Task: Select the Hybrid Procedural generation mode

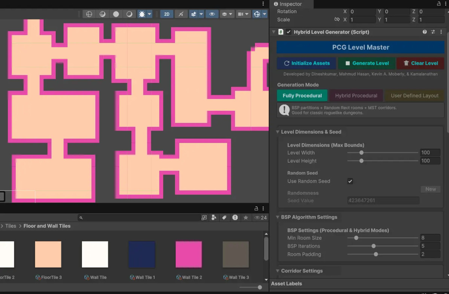Action: [x=356, y=96]
